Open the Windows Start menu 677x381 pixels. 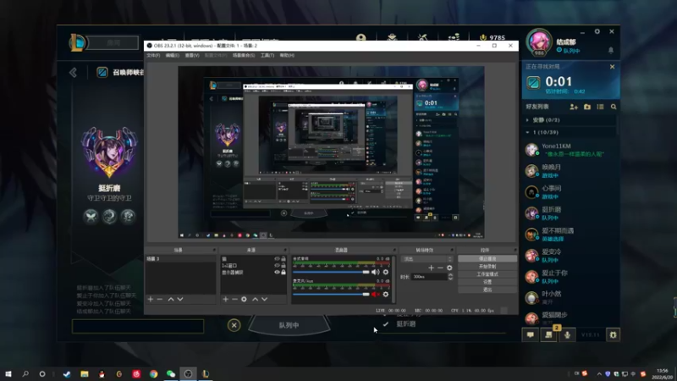click(8, 374)
